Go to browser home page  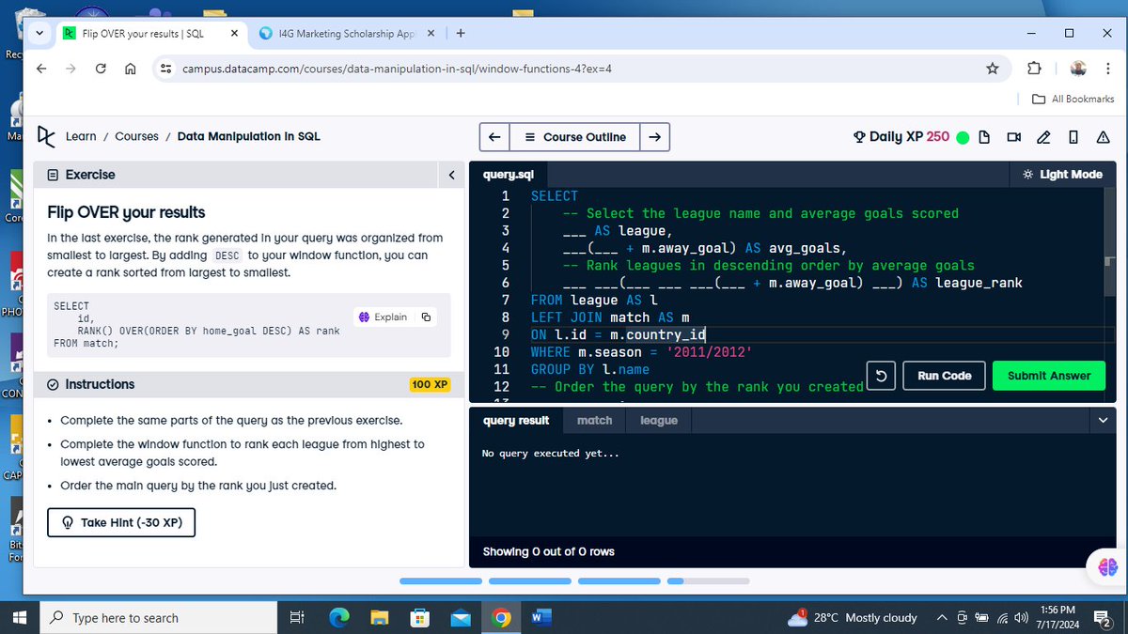(131, 69)
